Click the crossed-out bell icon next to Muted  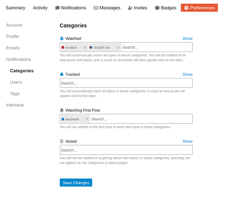tap(62, 141)
